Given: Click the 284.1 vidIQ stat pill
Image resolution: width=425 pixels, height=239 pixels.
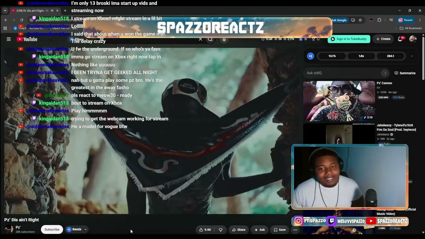Looking at the screenshot, I should coord(390,56).
